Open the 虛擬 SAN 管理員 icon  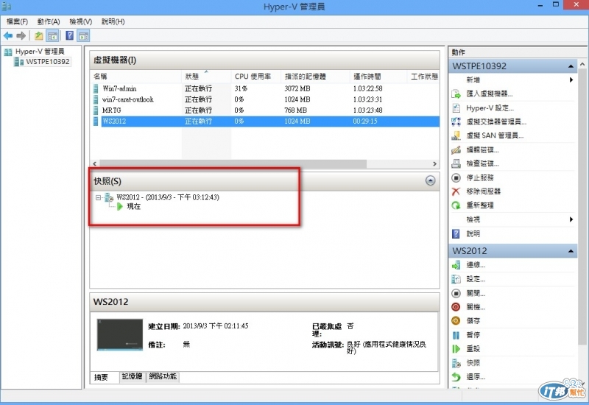(456, 135)
